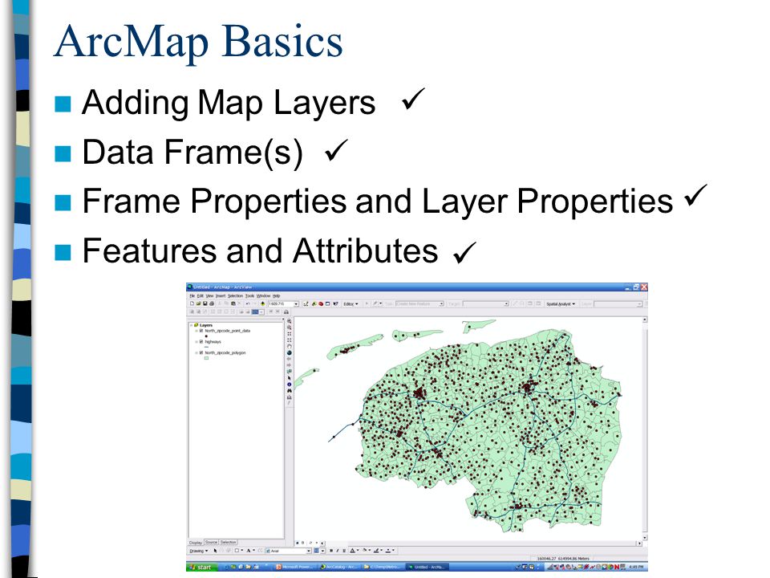Click the map's vertical scrollbar

coord(644,428)
